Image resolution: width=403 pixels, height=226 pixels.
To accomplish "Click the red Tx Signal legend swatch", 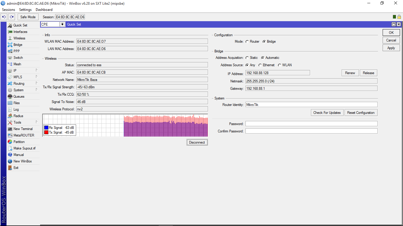I will pos(46,132).
